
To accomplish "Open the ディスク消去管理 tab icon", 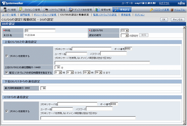I will pos(71,10).
